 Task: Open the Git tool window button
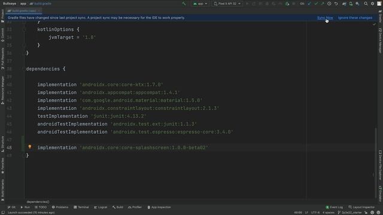click(x=11, y=207)
